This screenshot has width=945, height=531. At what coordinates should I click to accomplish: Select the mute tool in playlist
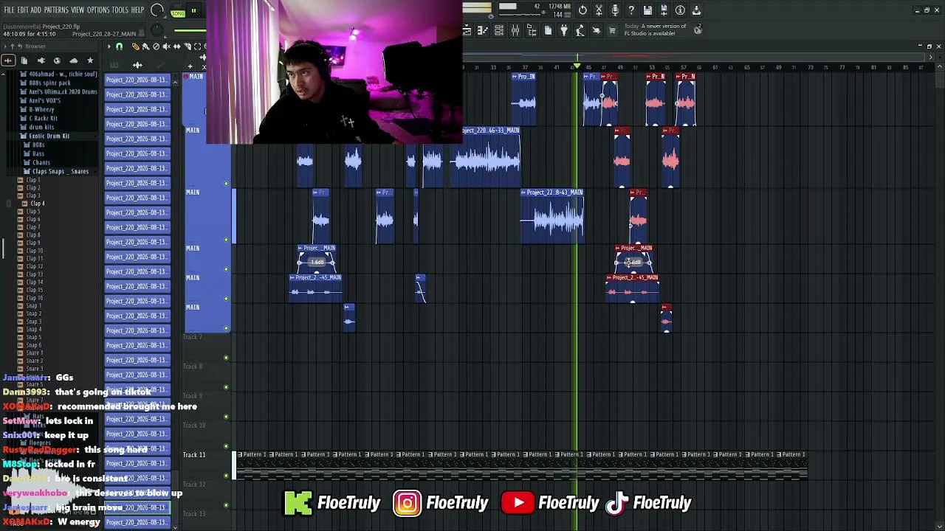166,46
